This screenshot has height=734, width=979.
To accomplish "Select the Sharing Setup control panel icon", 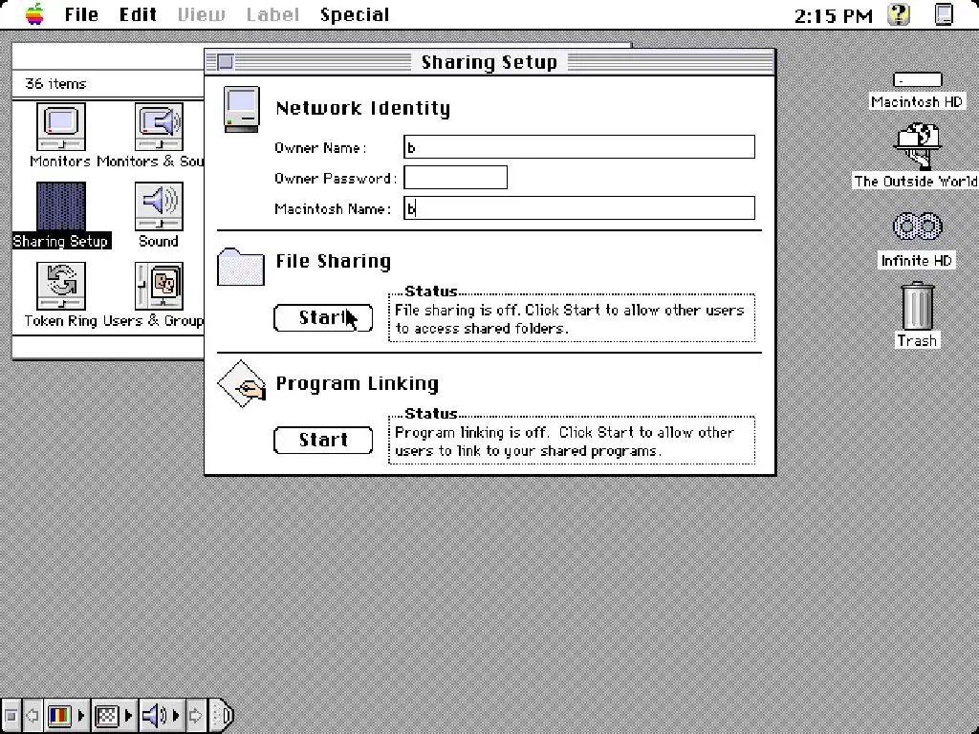I will 60,206.
